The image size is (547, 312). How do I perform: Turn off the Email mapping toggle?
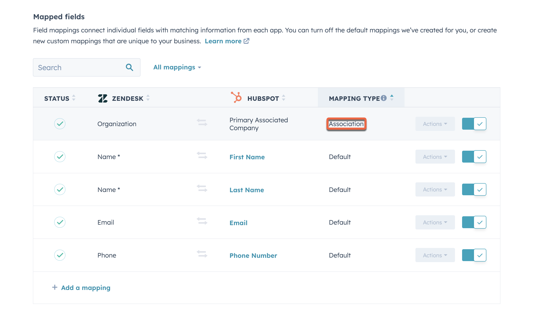(x=474, y=222)
